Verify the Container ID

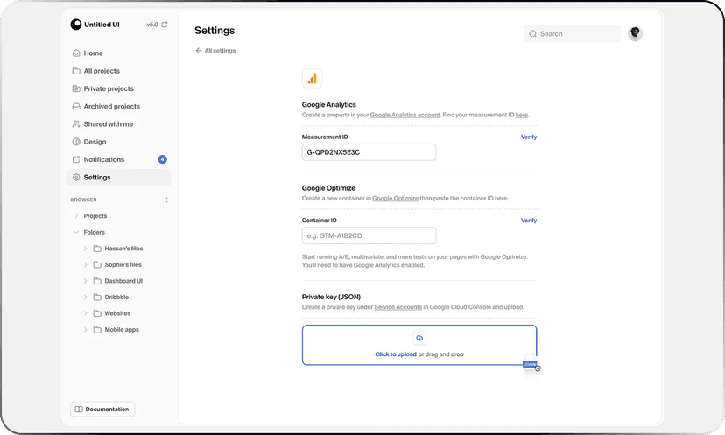coord(529,221)
